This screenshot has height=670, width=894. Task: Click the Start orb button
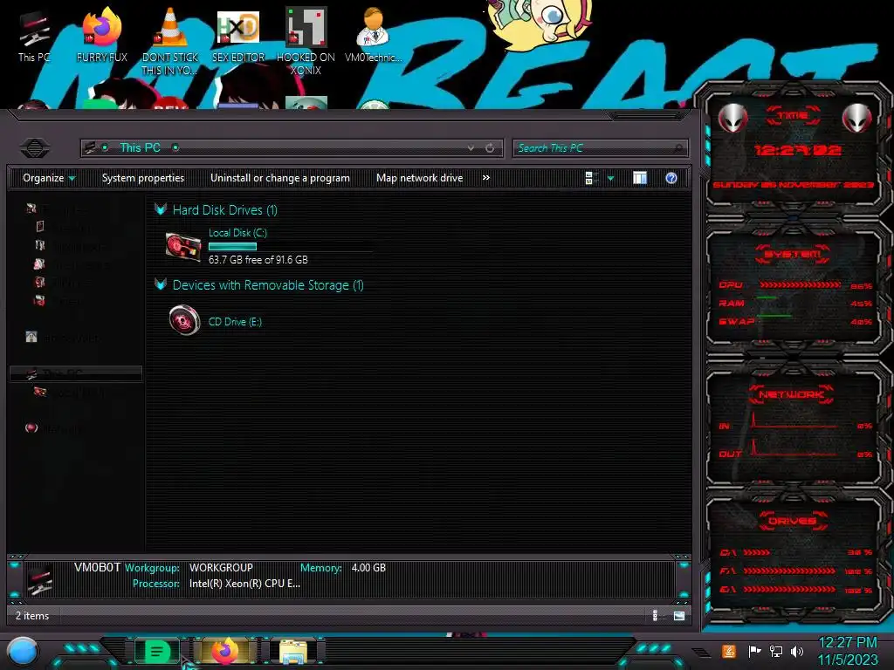tap(23, 651)
